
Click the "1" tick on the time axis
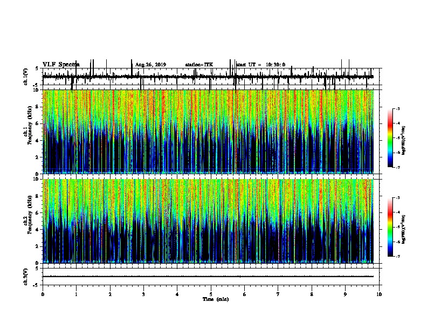(x=76, y=294)
